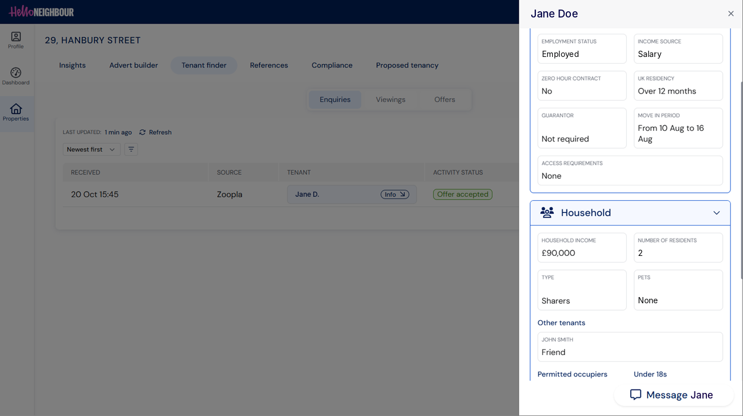Screen dimensions: 743x416
Task: Switch to Proposed tenancy tab
Action: coord(407,65)
